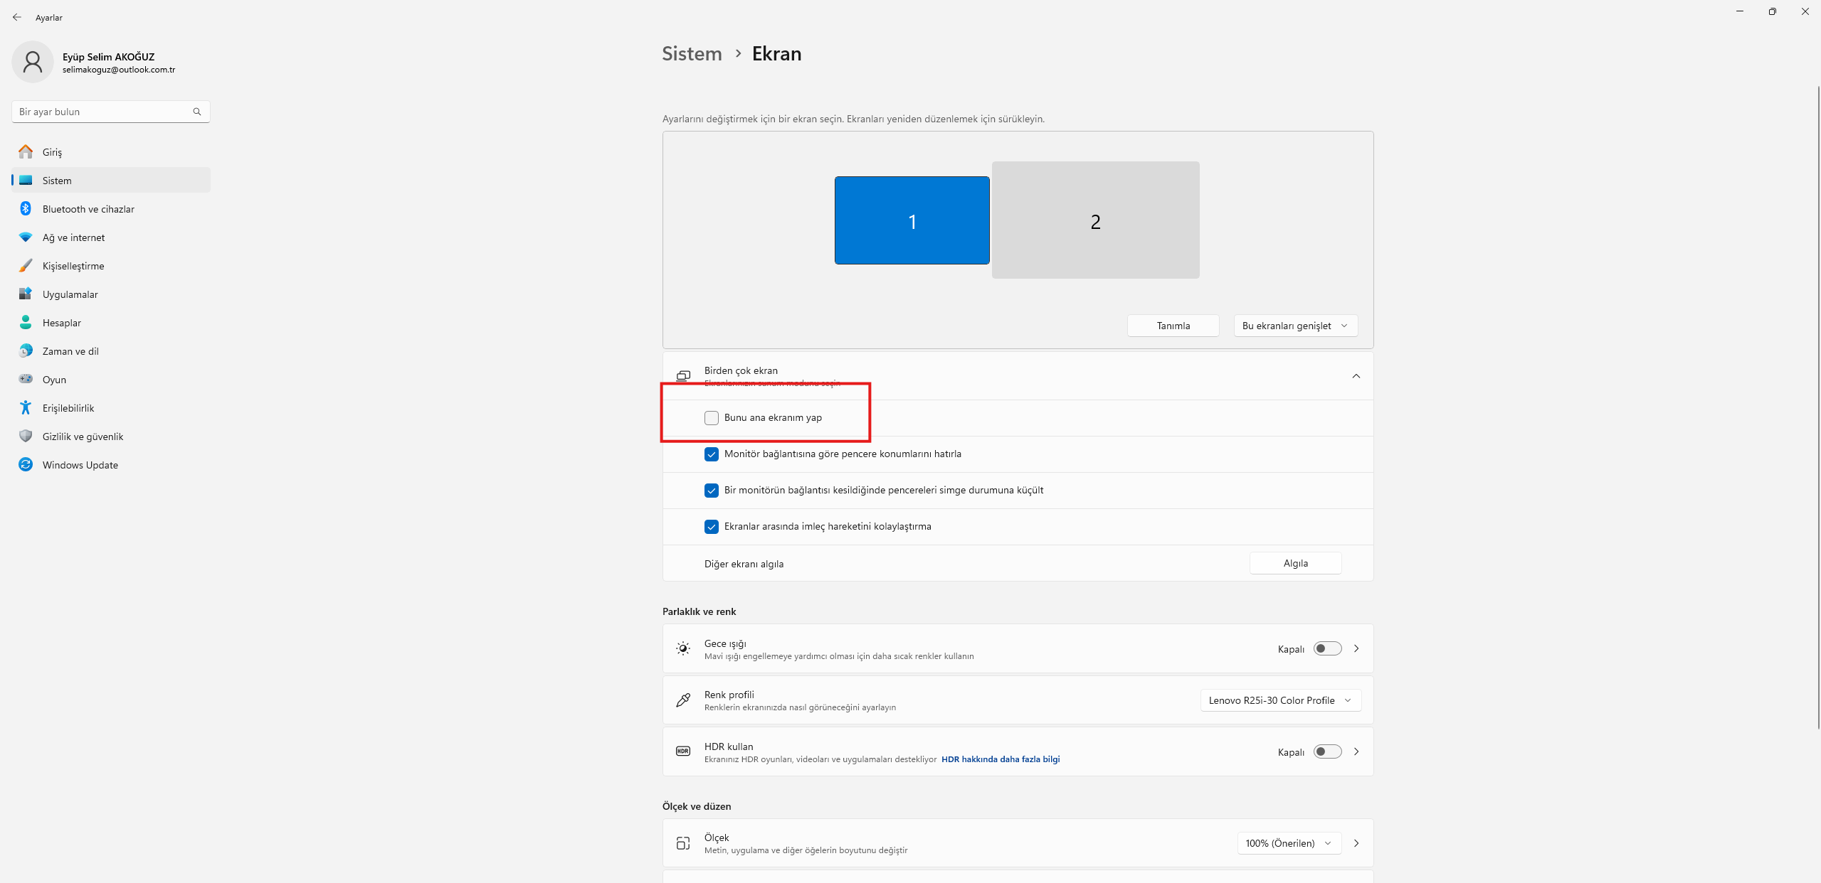Open Kişiselleştirme settings page

[111, 266]
